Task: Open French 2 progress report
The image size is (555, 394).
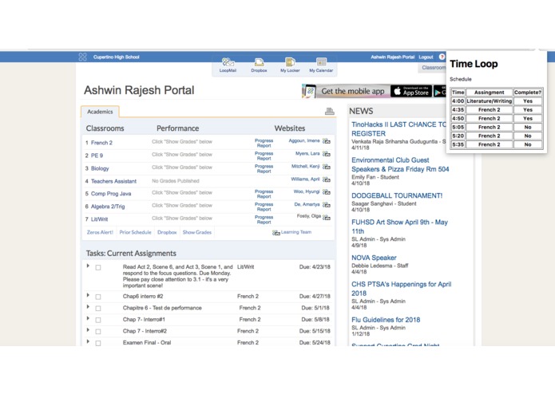Action: [264, 143]
